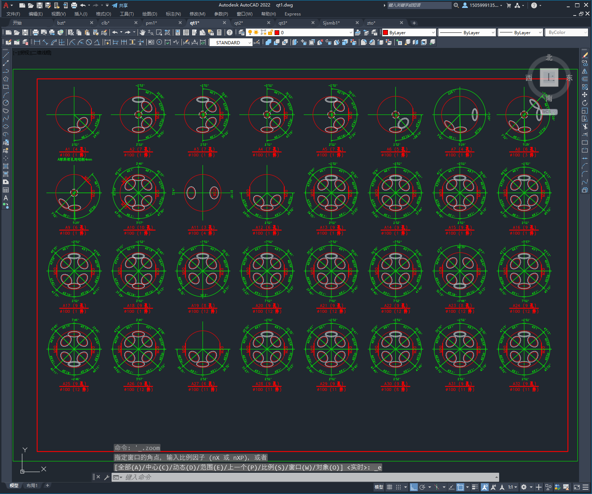Select the Circle tool in draw toolbar
592x494 pixels.
[x=6, y=103]
